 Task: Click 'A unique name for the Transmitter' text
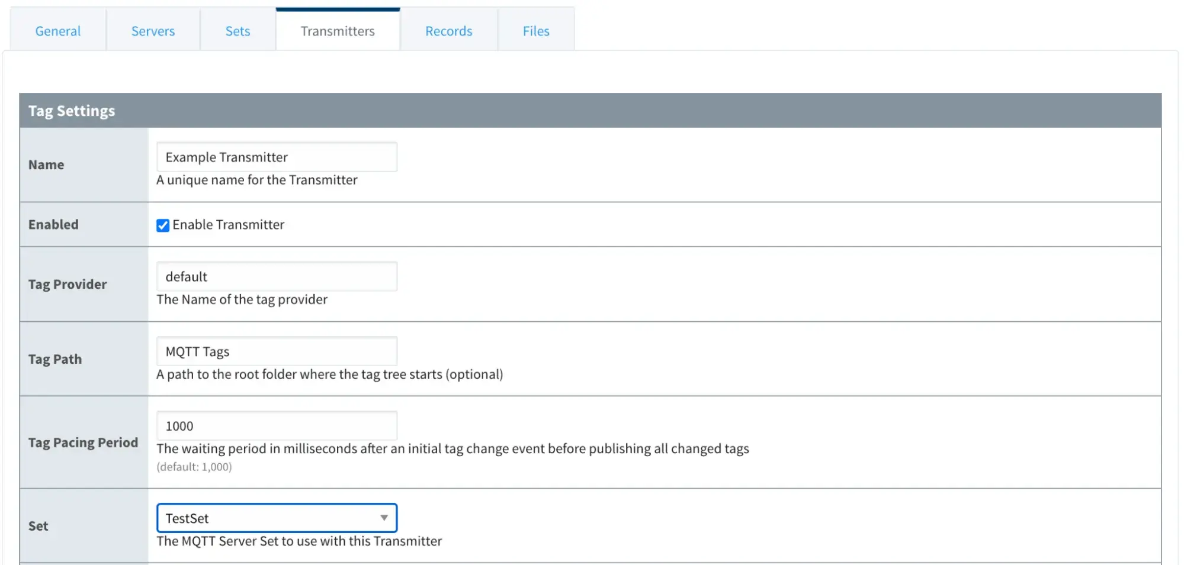[x=256, y=180]
